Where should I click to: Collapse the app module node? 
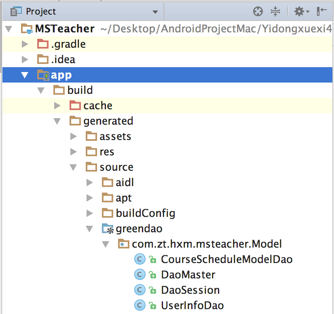click(x=25, y=75)
